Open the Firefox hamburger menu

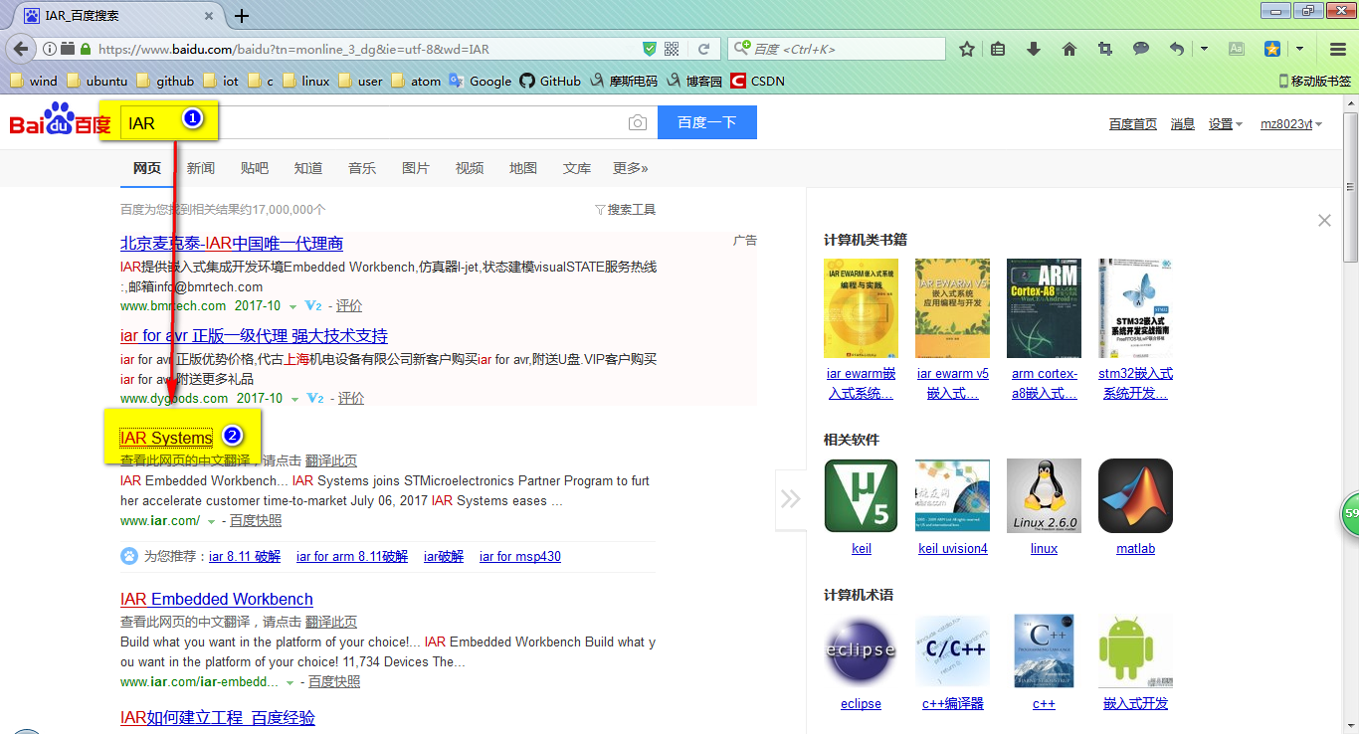click(1338, 49)
